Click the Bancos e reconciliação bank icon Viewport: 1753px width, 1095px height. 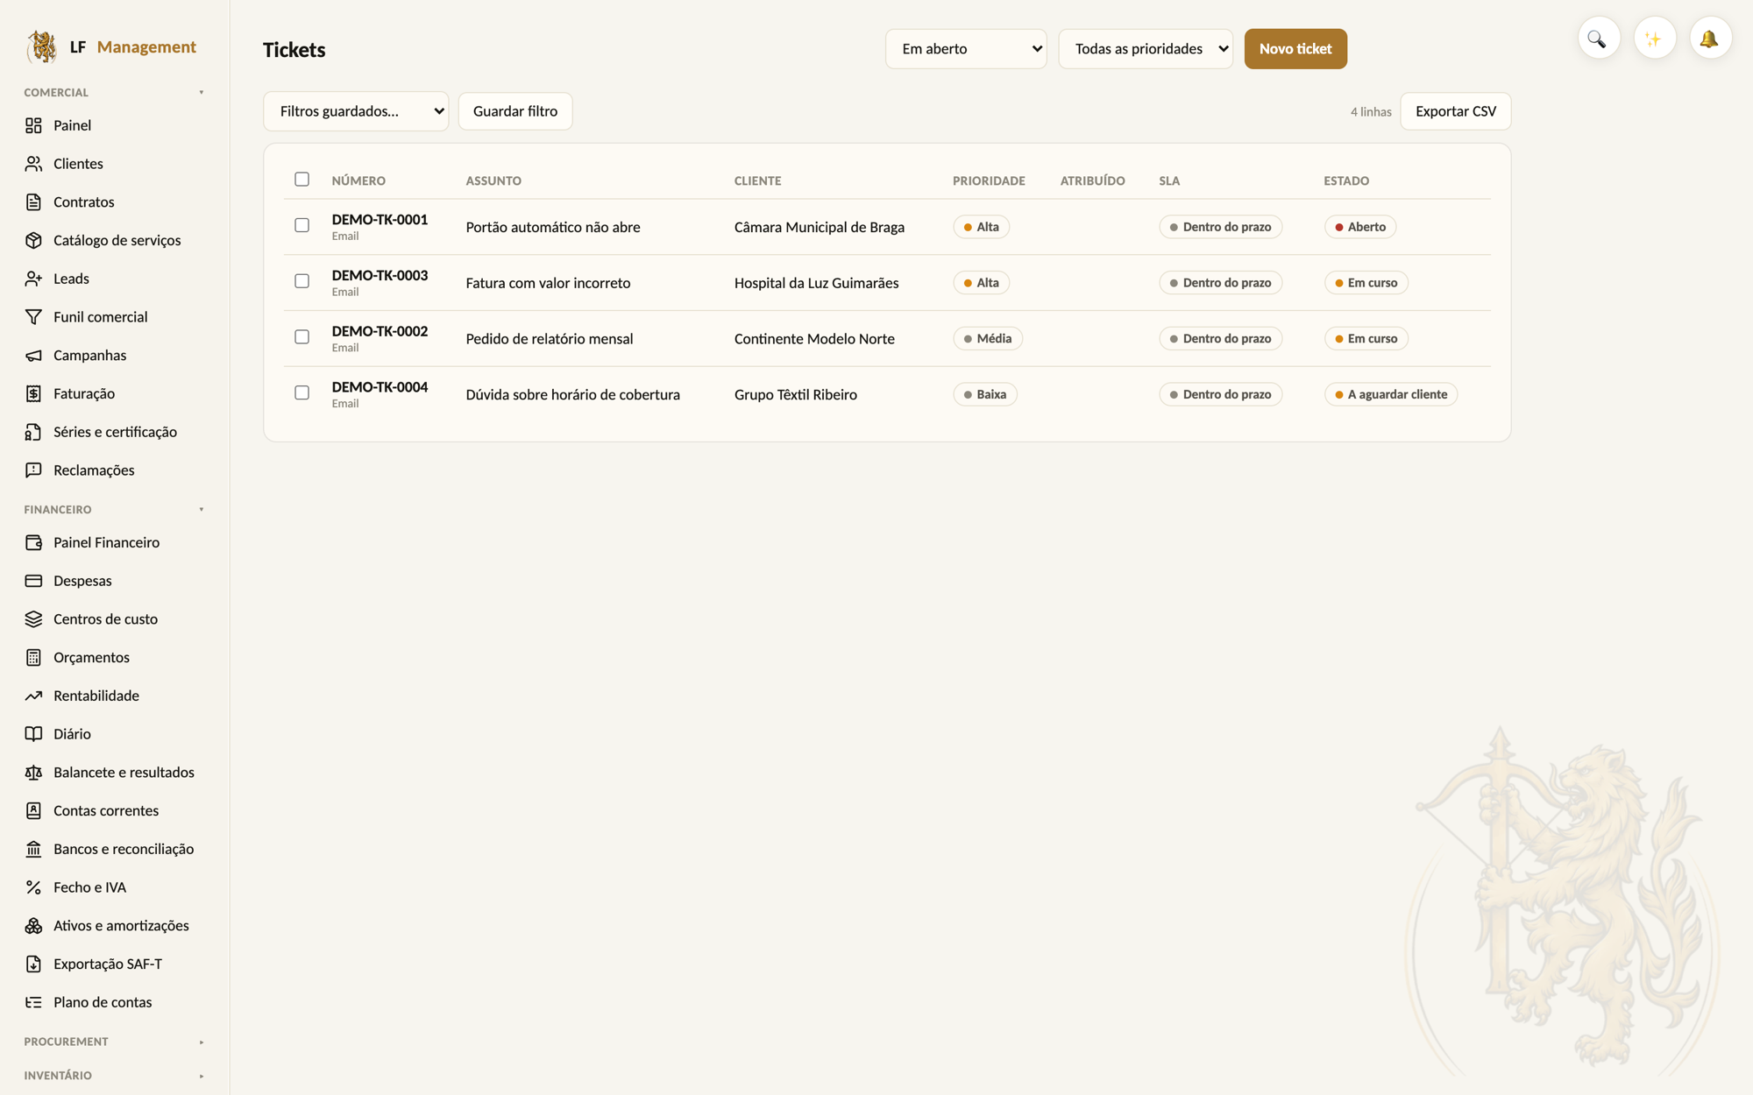coord(33,849)
